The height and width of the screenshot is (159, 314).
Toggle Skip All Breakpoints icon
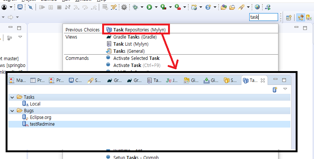30,7
